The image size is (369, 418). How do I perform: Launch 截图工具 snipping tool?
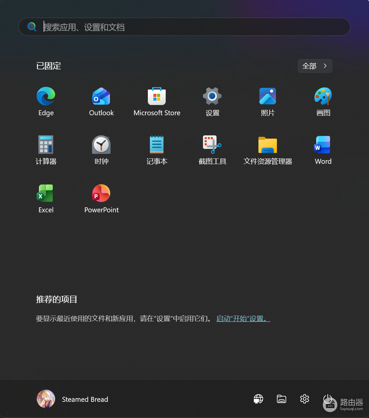(212, 150)
